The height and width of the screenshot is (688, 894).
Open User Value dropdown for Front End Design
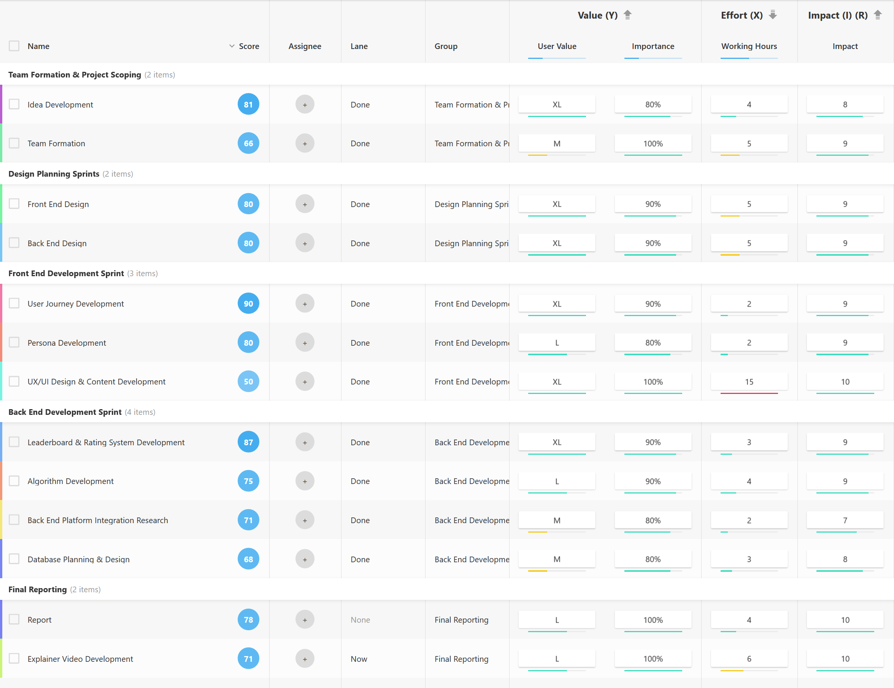pyautogui.click(x=556, y=204)
